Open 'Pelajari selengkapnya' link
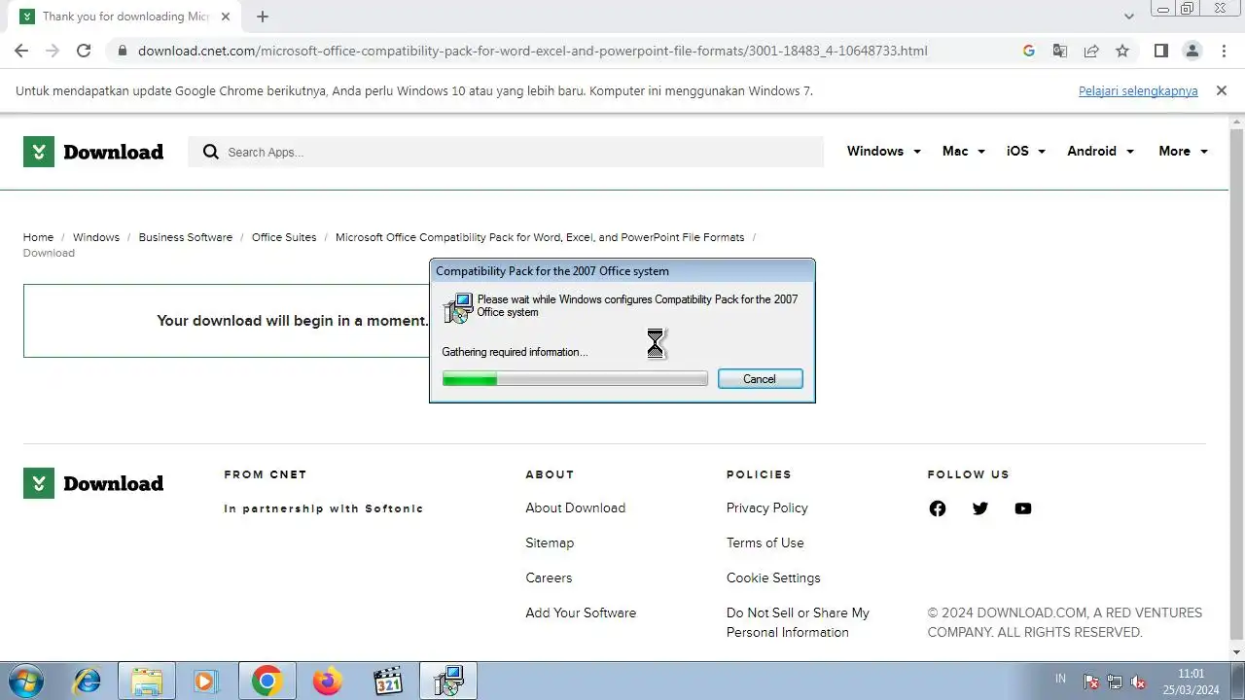This screenshot has height=700, width=1245. (1138, 90)
